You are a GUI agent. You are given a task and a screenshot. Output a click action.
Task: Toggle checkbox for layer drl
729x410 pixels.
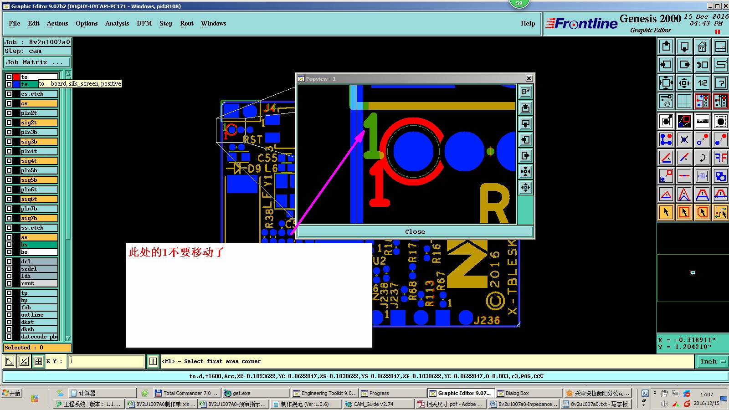pyautogui.click(x=9, y=261)
